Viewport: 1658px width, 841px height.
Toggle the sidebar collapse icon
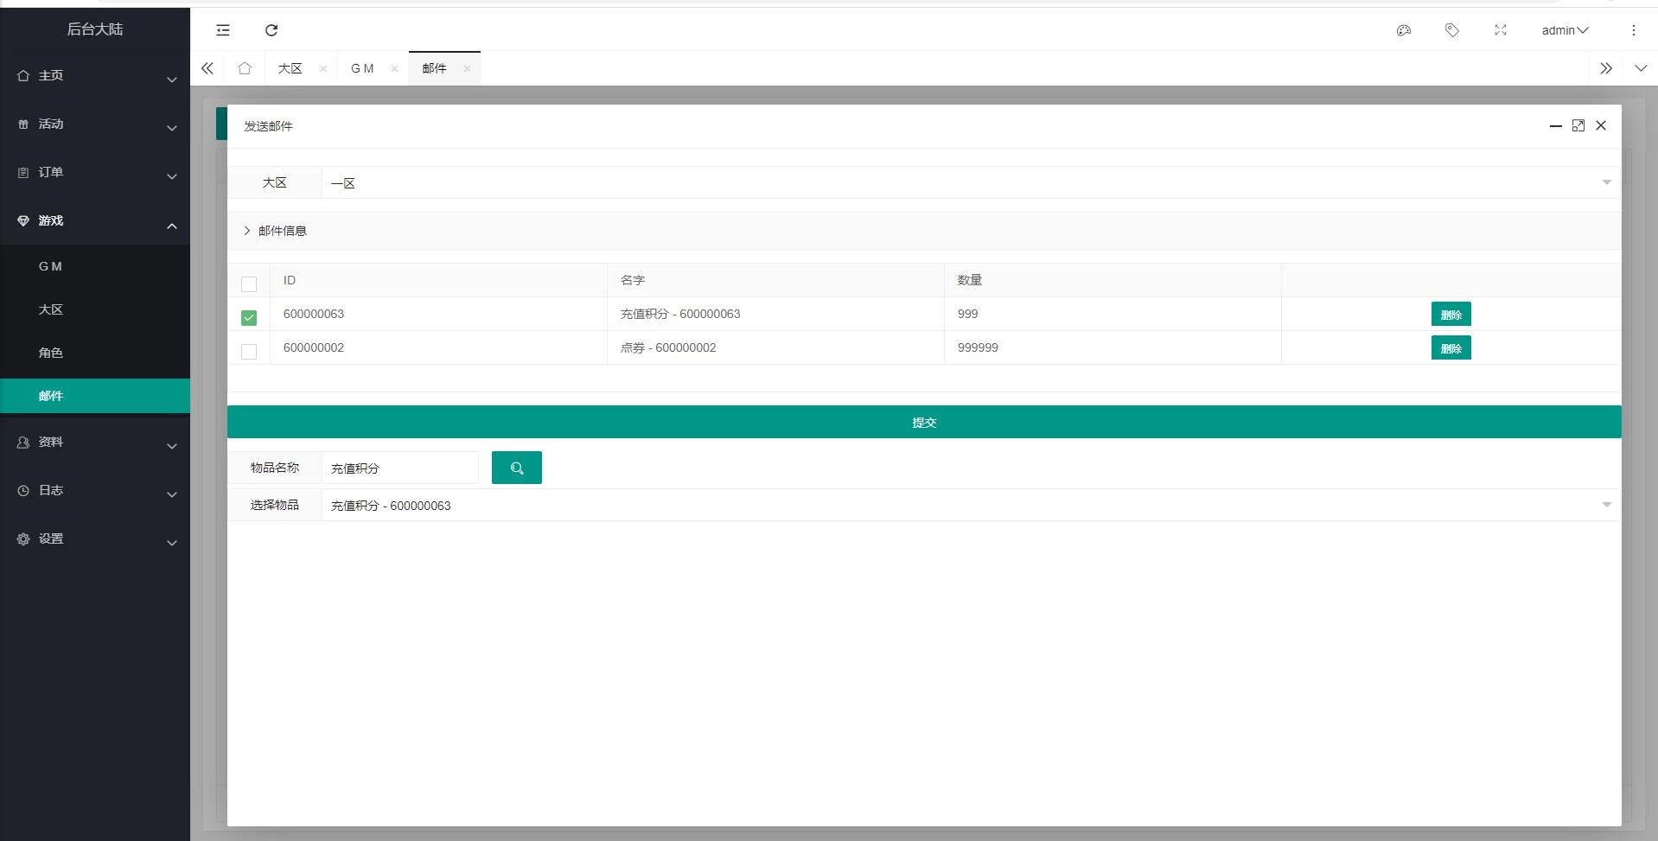[223, 30]
